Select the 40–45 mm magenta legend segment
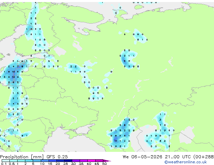The width and height of the screenshot is (214, 165). point(91,161)
